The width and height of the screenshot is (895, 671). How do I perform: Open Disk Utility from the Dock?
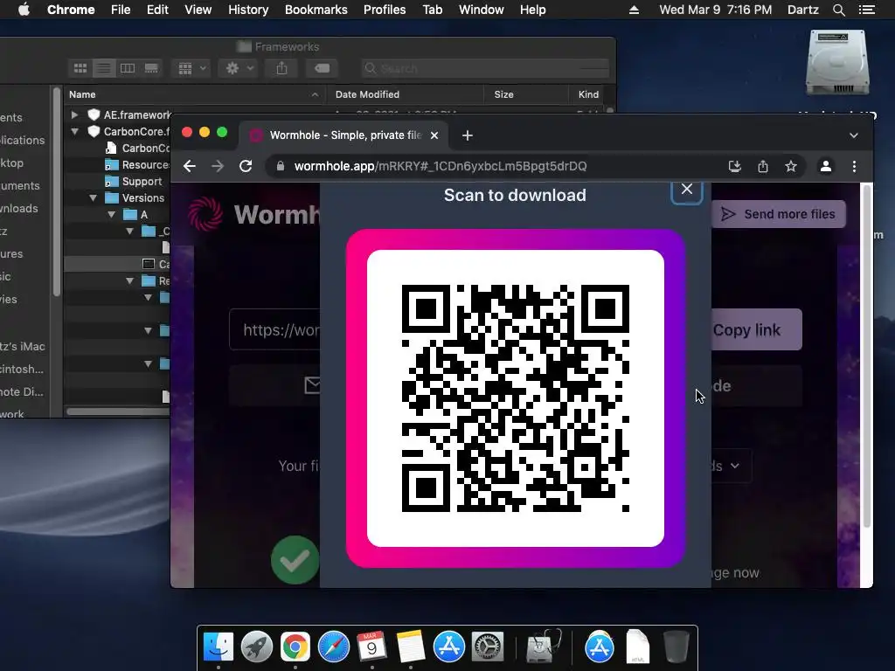point(543,647)
